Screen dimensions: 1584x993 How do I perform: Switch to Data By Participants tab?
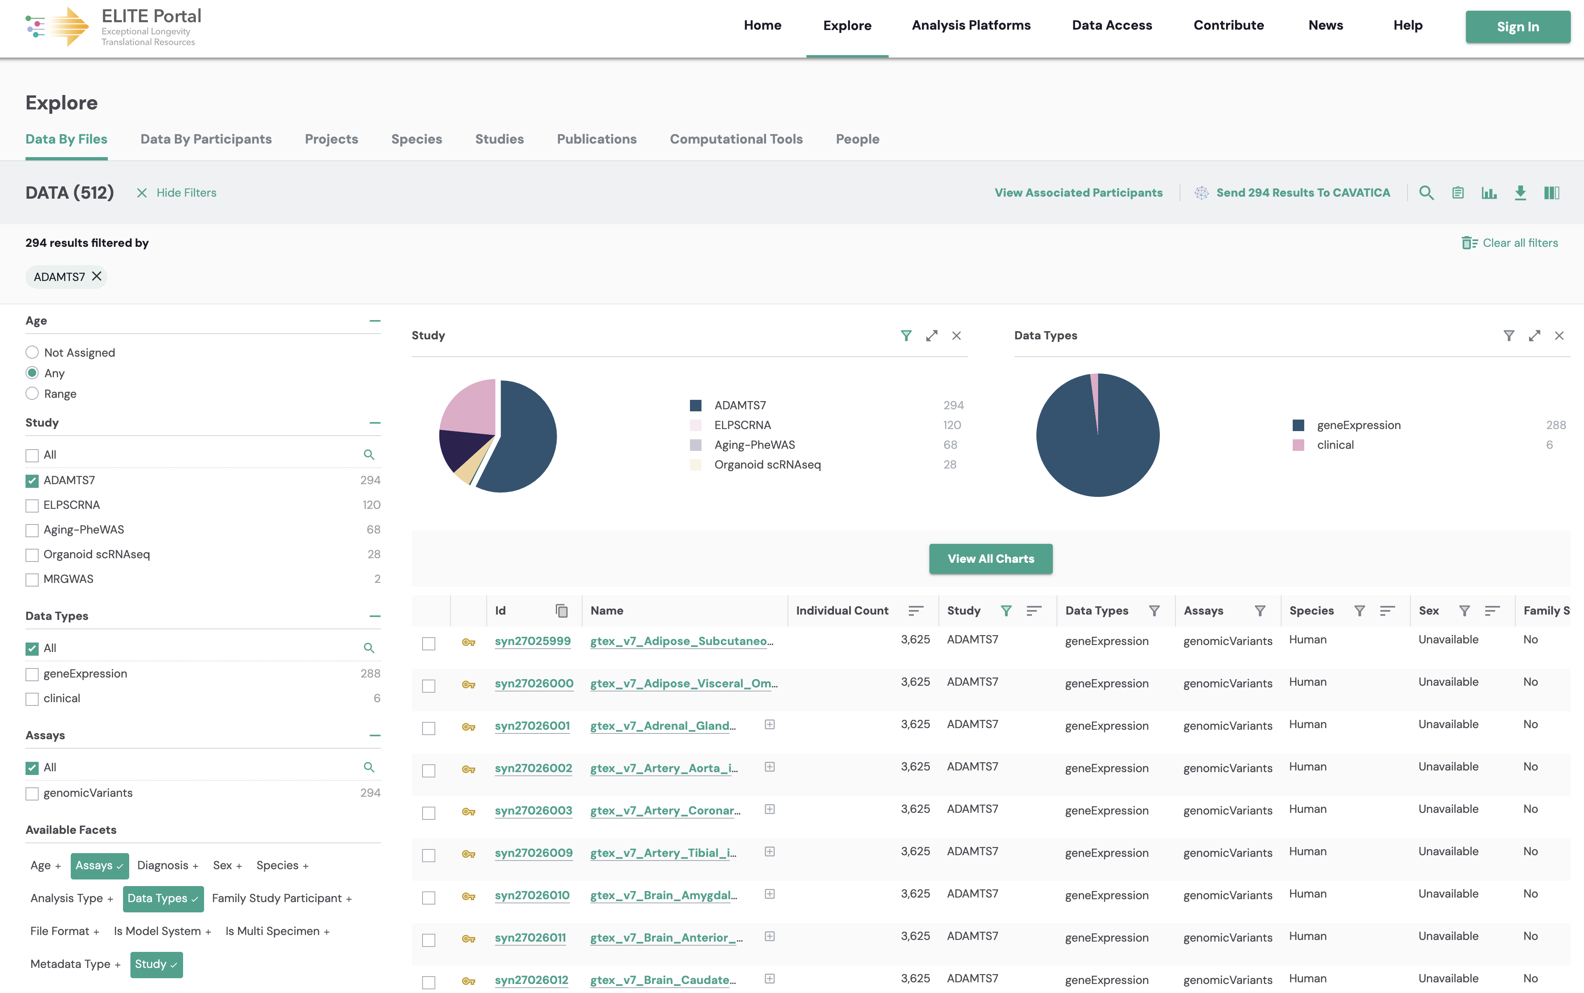point(206,139)
